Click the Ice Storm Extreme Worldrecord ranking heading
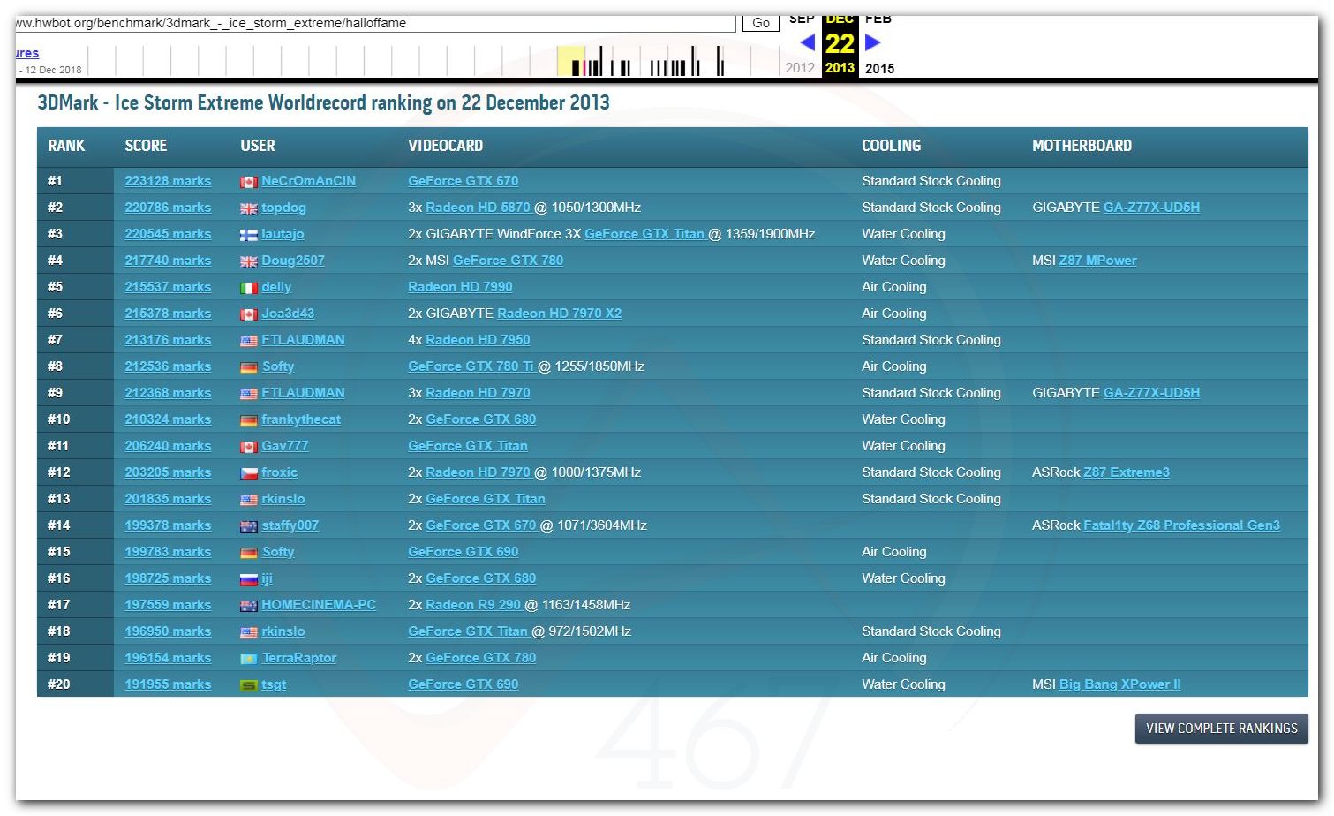This screenshot has height=816, width=1334. click(x=323, y=102)
